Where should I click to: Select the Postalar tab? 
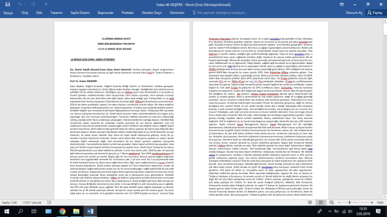128,13
